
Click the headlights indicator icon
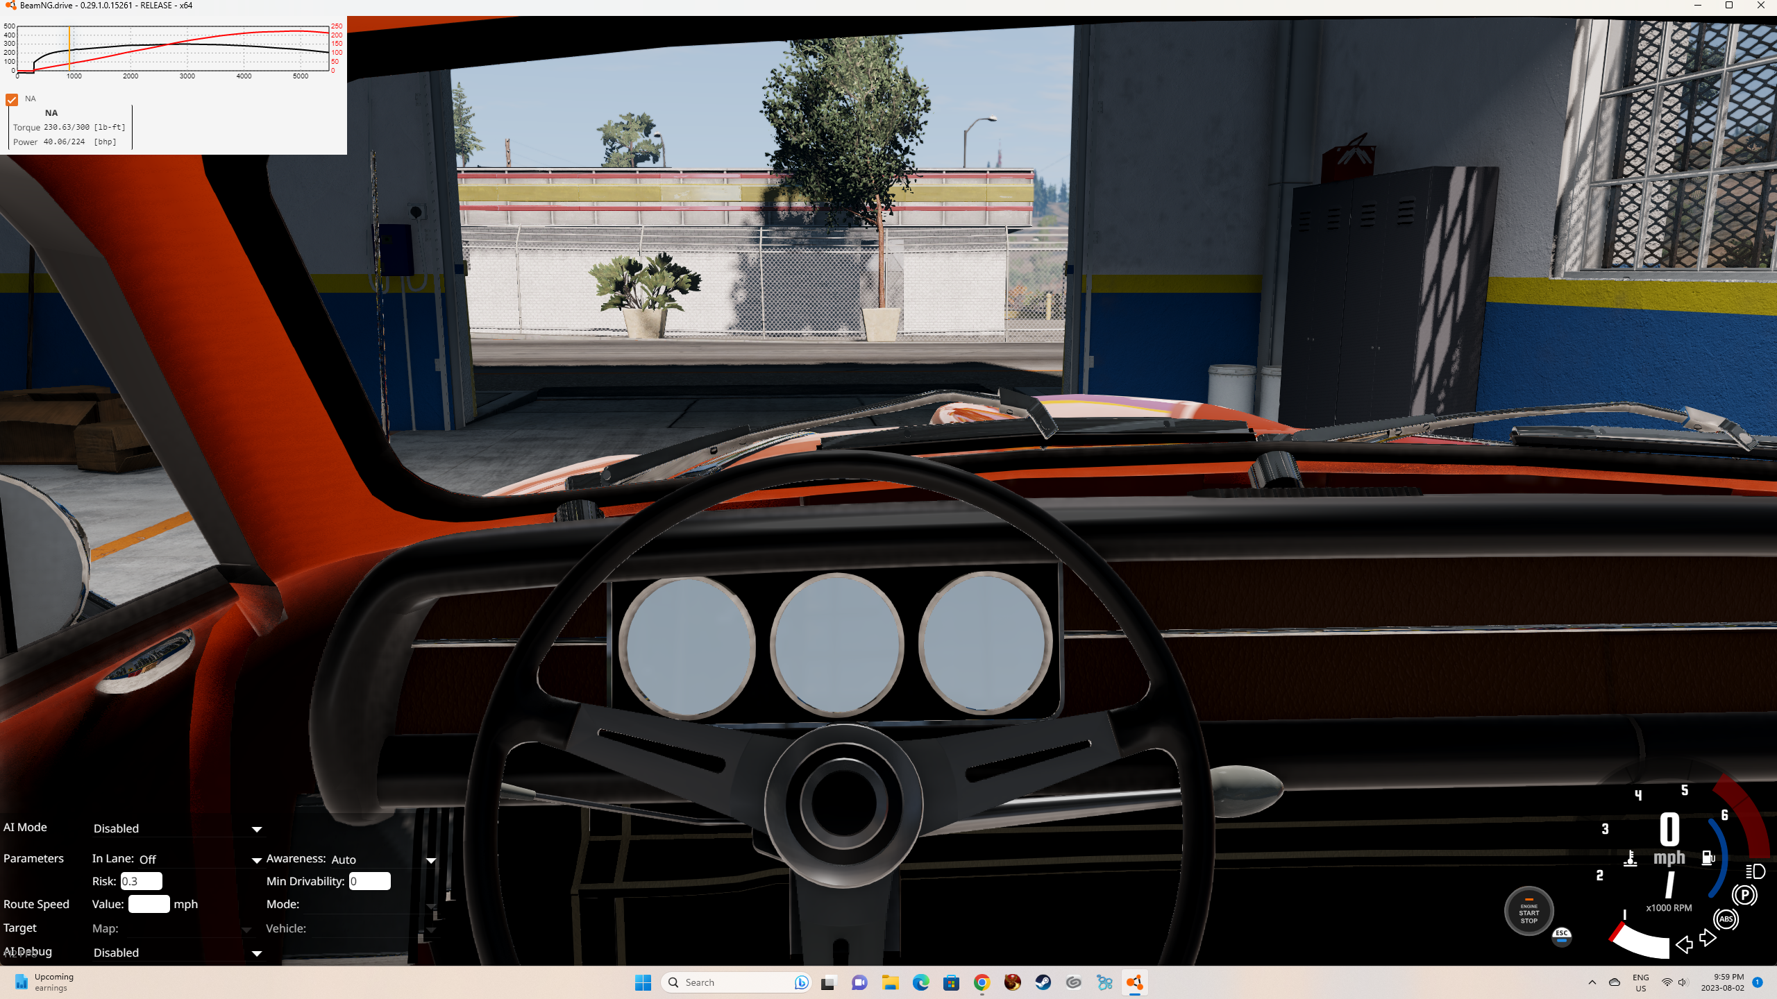click(1755, 871)
